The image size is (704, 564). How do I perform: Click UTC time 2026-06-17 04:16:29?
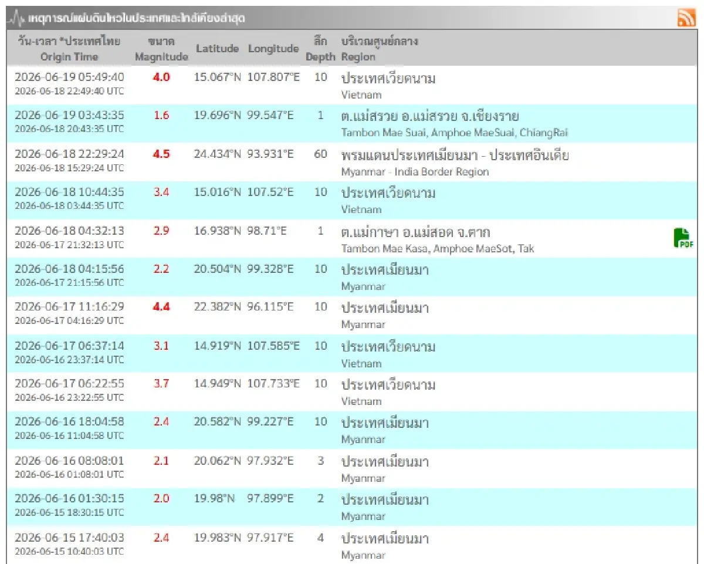69,321
